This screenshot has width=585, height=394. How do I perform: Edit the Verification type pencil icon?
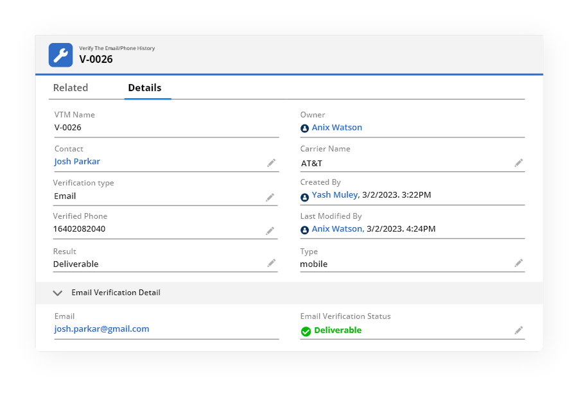click(270, 197)
